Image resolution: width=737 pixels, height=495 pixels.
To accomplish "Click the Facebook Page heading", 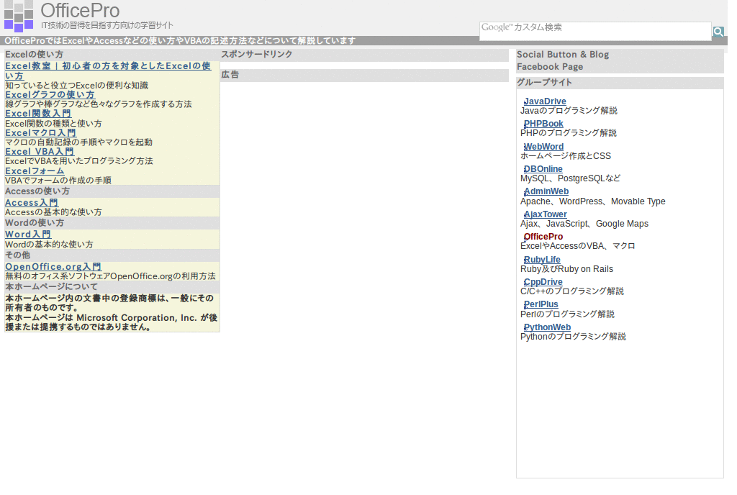I will 550,67.
